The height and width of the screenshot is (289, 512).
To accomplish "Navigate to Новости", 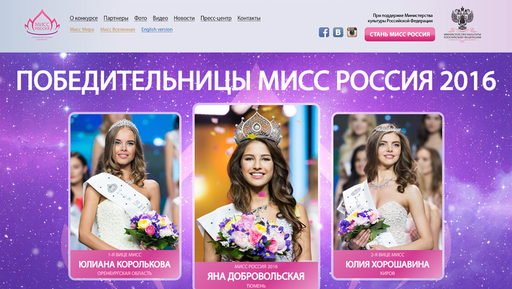I will [184, 18].
